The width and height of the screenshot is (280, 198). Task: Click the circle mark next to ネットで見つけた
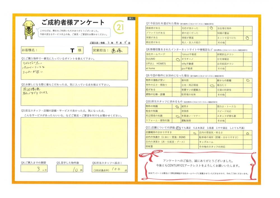[x=247, y=38]
